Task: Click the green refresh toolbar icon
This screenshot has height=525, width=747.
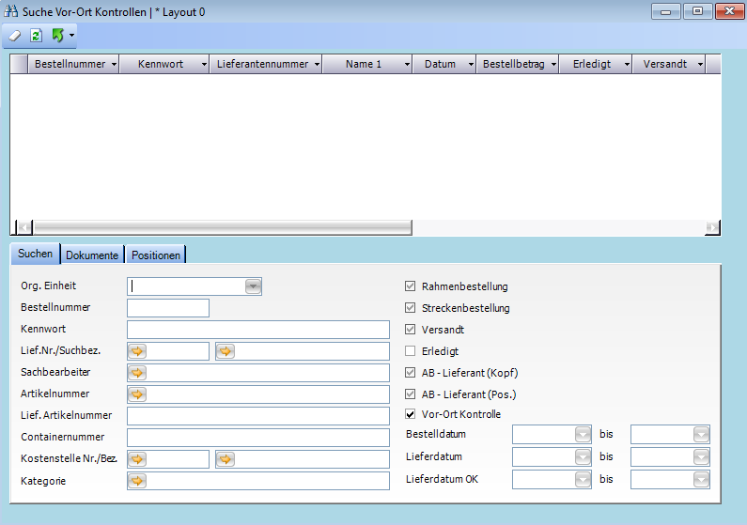Action: pos(36,36)
